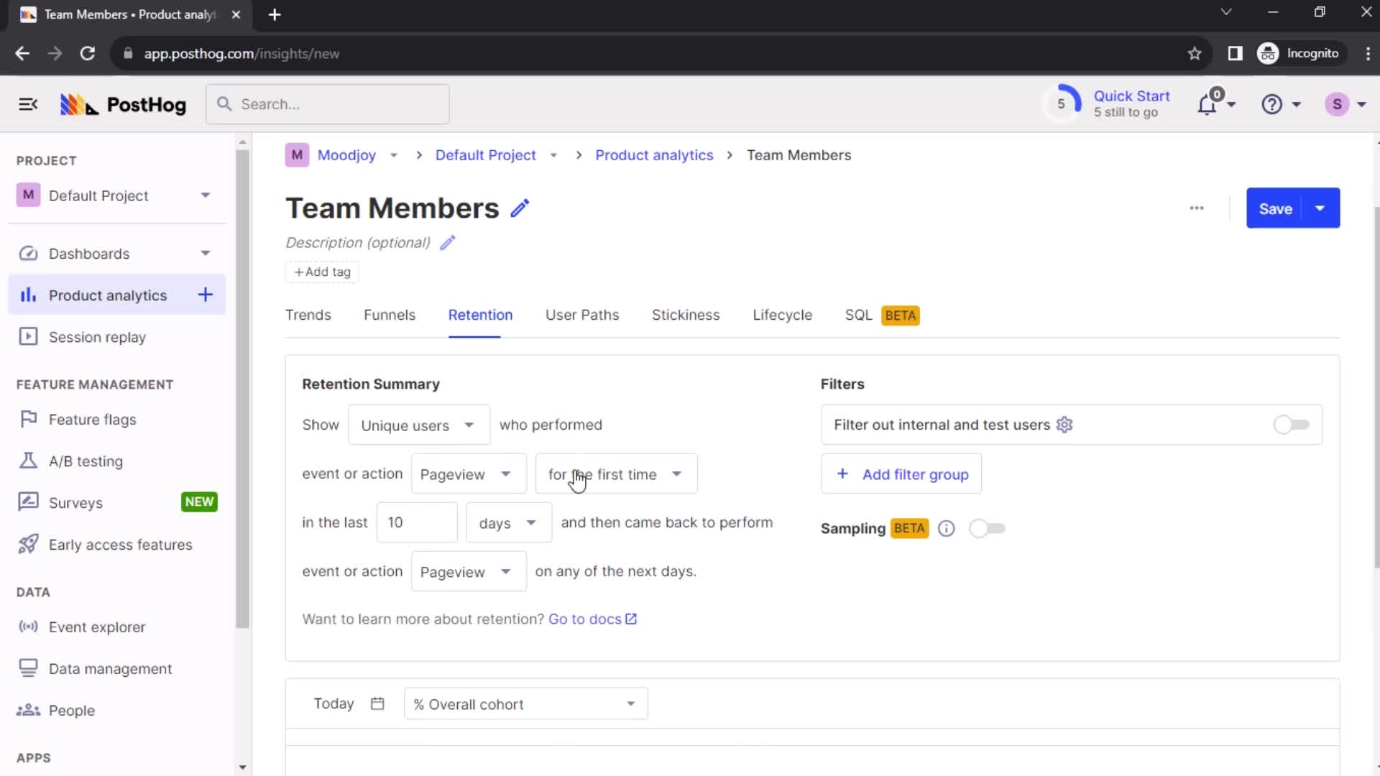Viewport: 1380px width, 776px height.
Task: Enable the Sampling BETA toggle
Action: (985, 528)
